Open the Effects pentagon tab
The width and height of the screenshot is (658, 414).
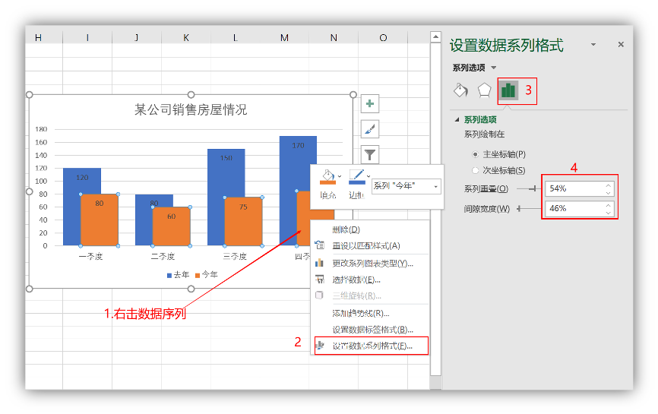pyautogui.click(x=484, y=90)
